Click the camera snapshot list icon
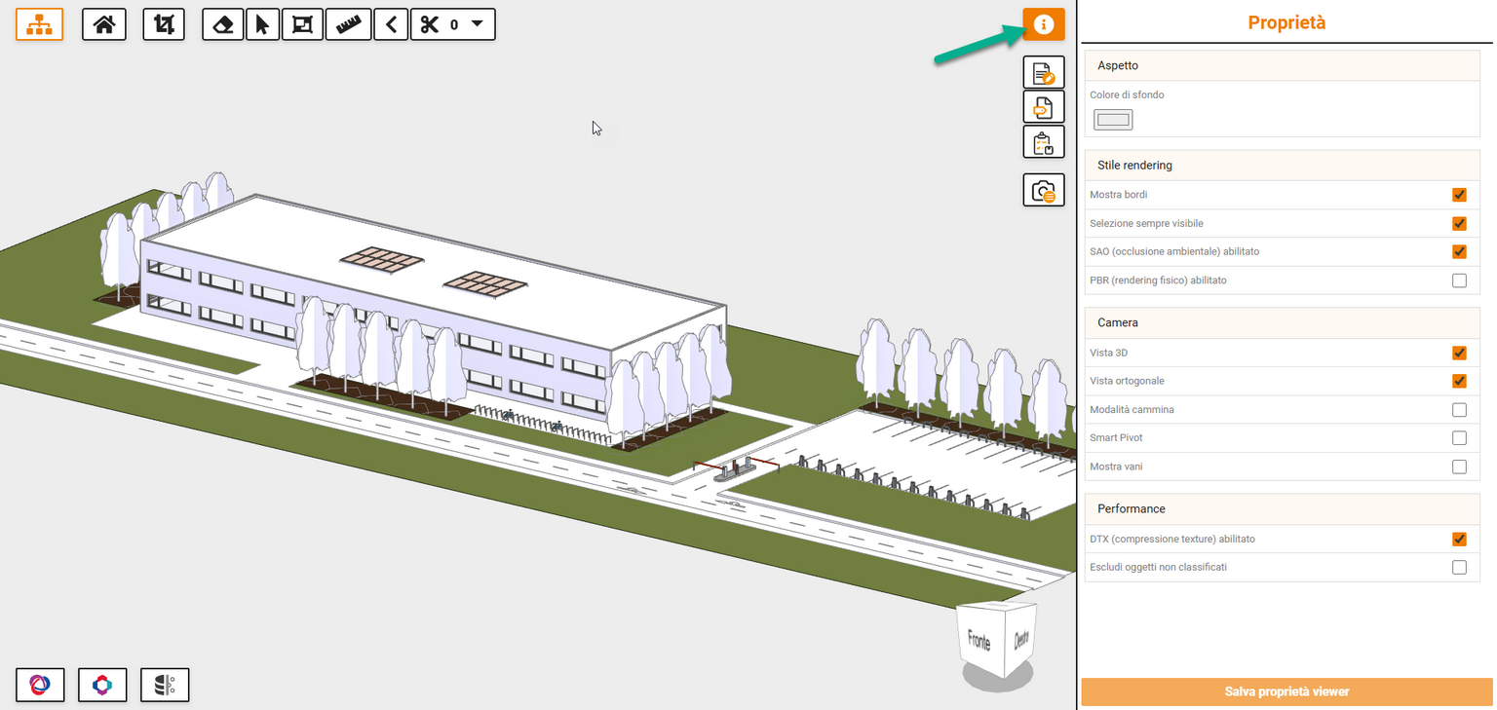1497x710 pixels. pyautogui.click(x=1044, y=190)
